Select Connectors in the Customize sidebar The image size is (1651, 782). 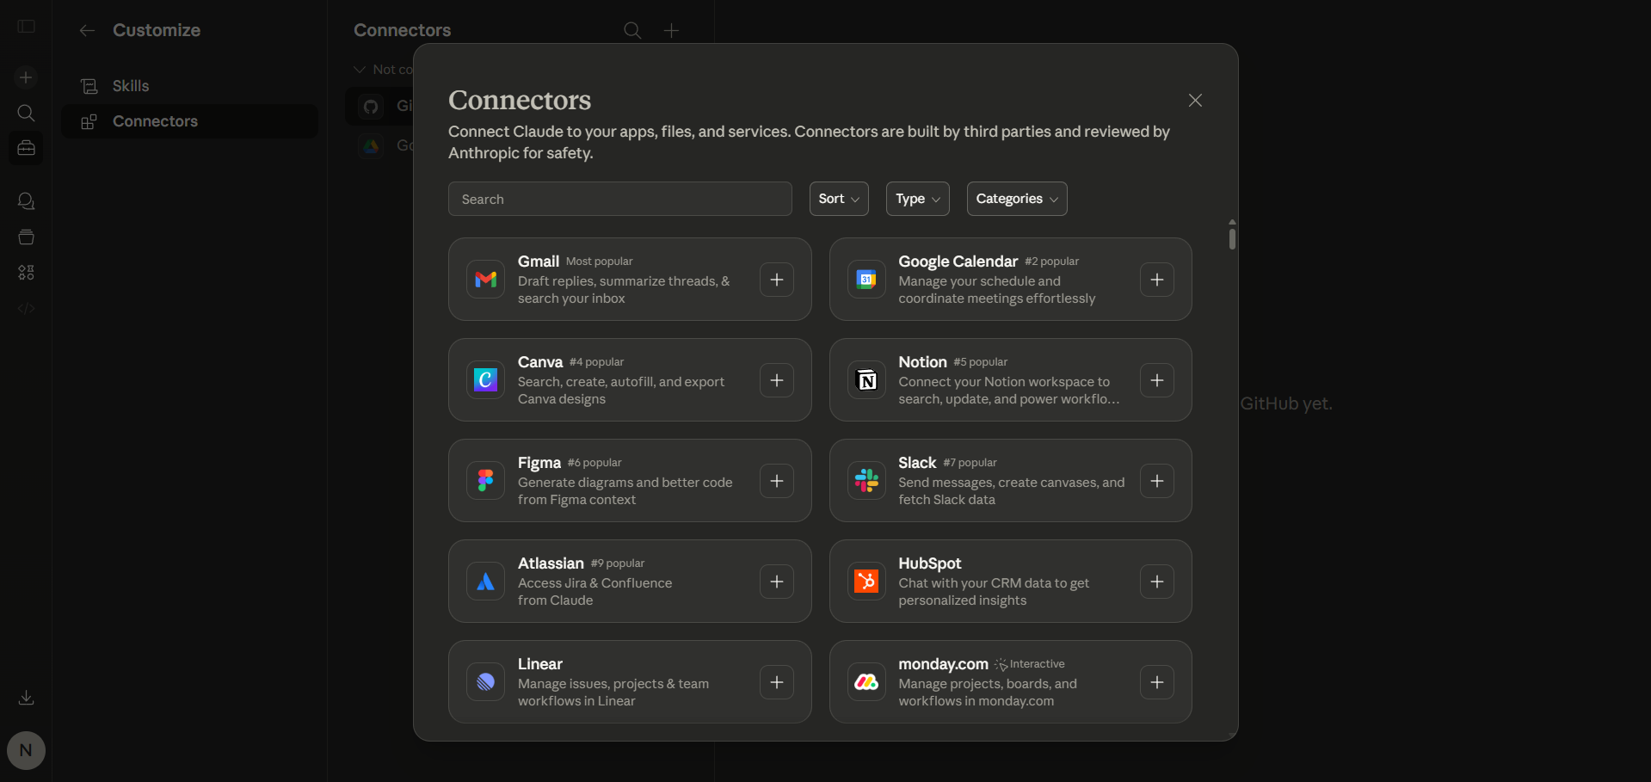coord(155,121)
